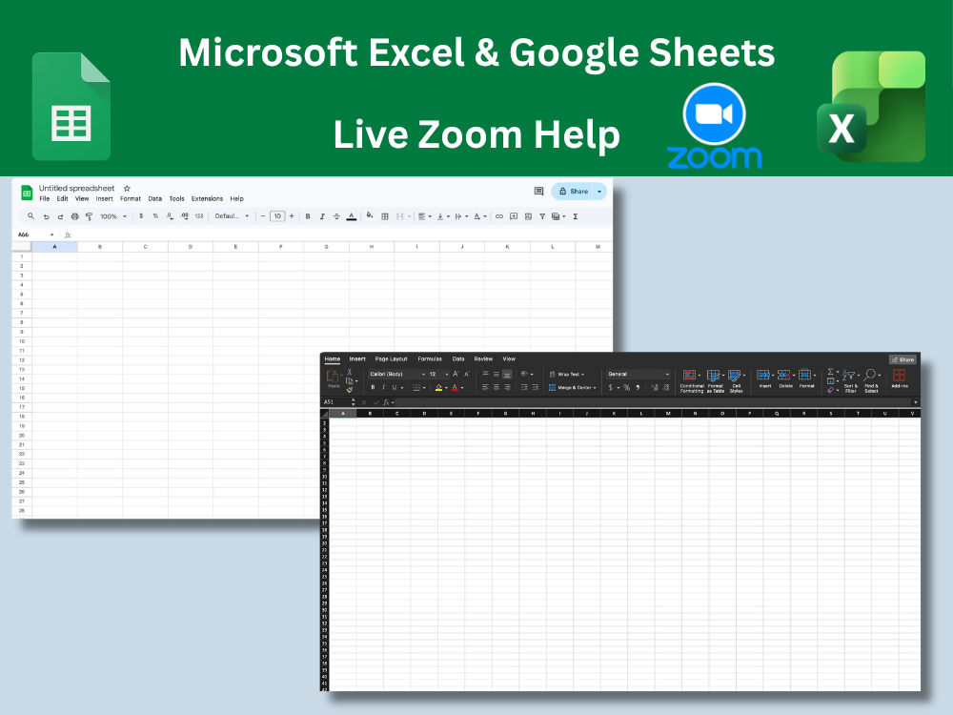Toggle bold in the Google Sheets toolbar
Image resolution: width=953 pixels, height=715 pixels.
click(308, 216)
